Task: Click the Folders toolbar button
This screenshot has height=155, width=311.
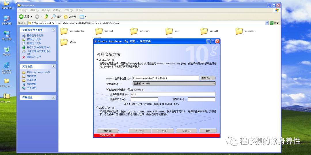Action: coord(70,16)
